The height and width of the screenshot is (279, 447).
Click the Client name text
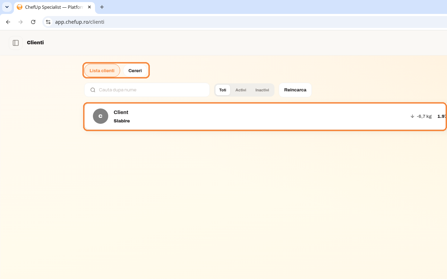[121, 112]
